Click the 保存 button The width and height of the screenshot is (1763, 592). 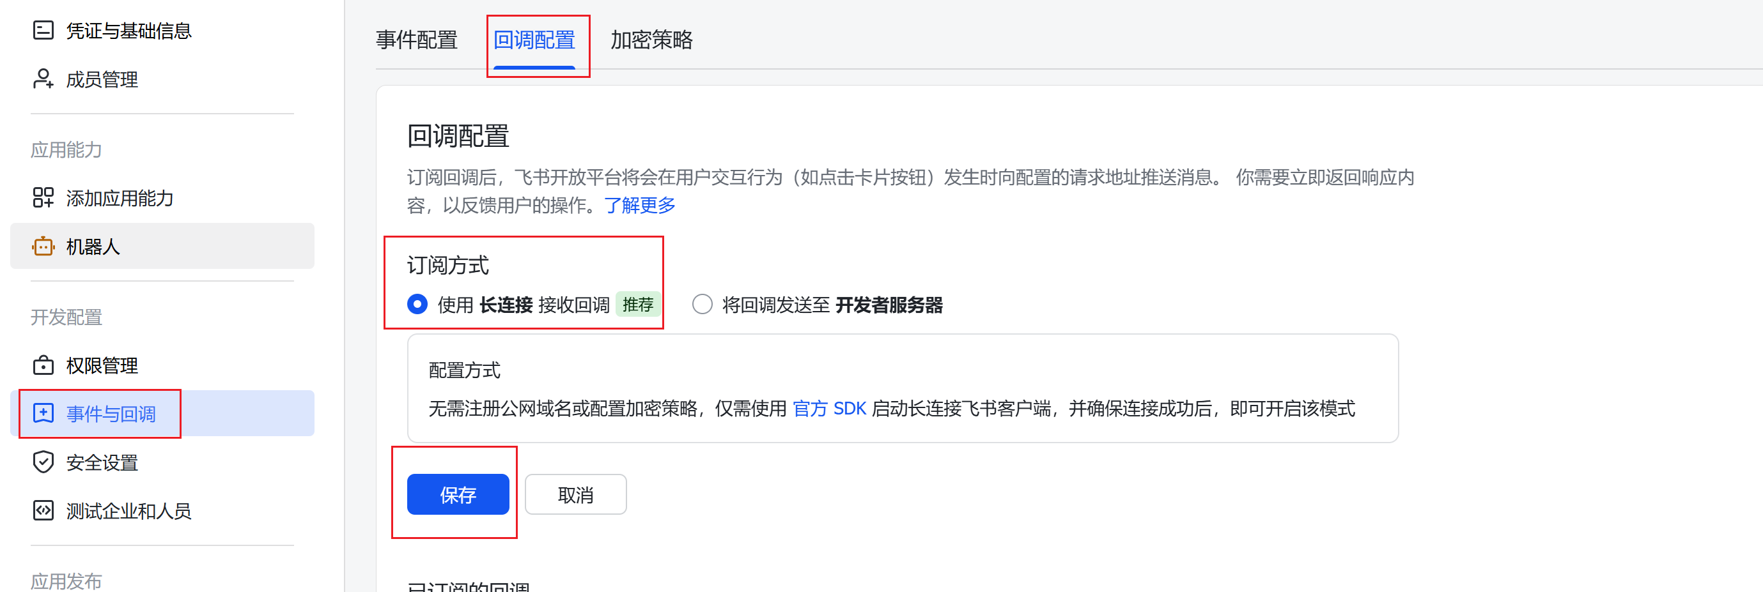(x=457, y=494)
